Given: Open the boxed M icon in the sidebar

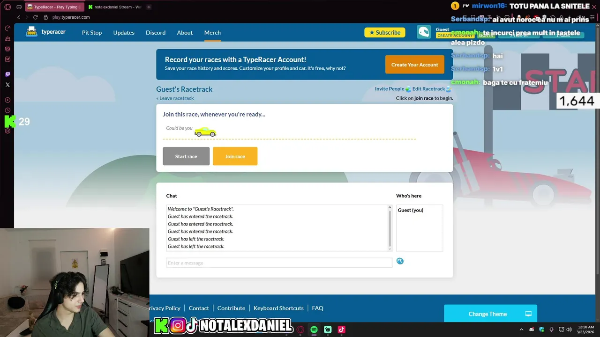Looking at the screenshot, I should (x=7, y=59).
